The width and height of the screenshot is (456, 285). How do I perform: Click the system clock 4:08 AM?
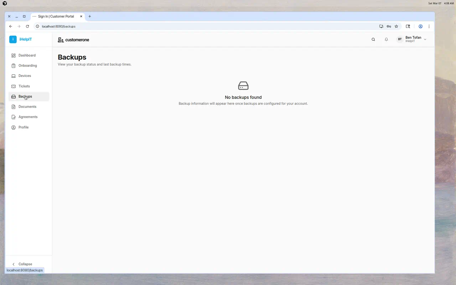[x=449, y=3]
